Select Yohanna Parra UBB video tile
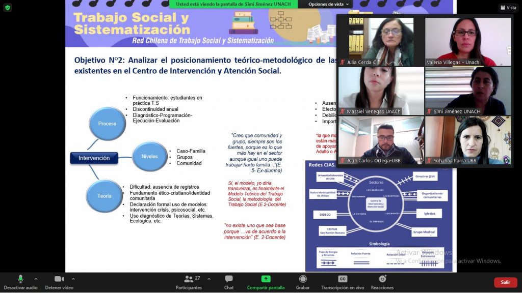 [468, 140]
